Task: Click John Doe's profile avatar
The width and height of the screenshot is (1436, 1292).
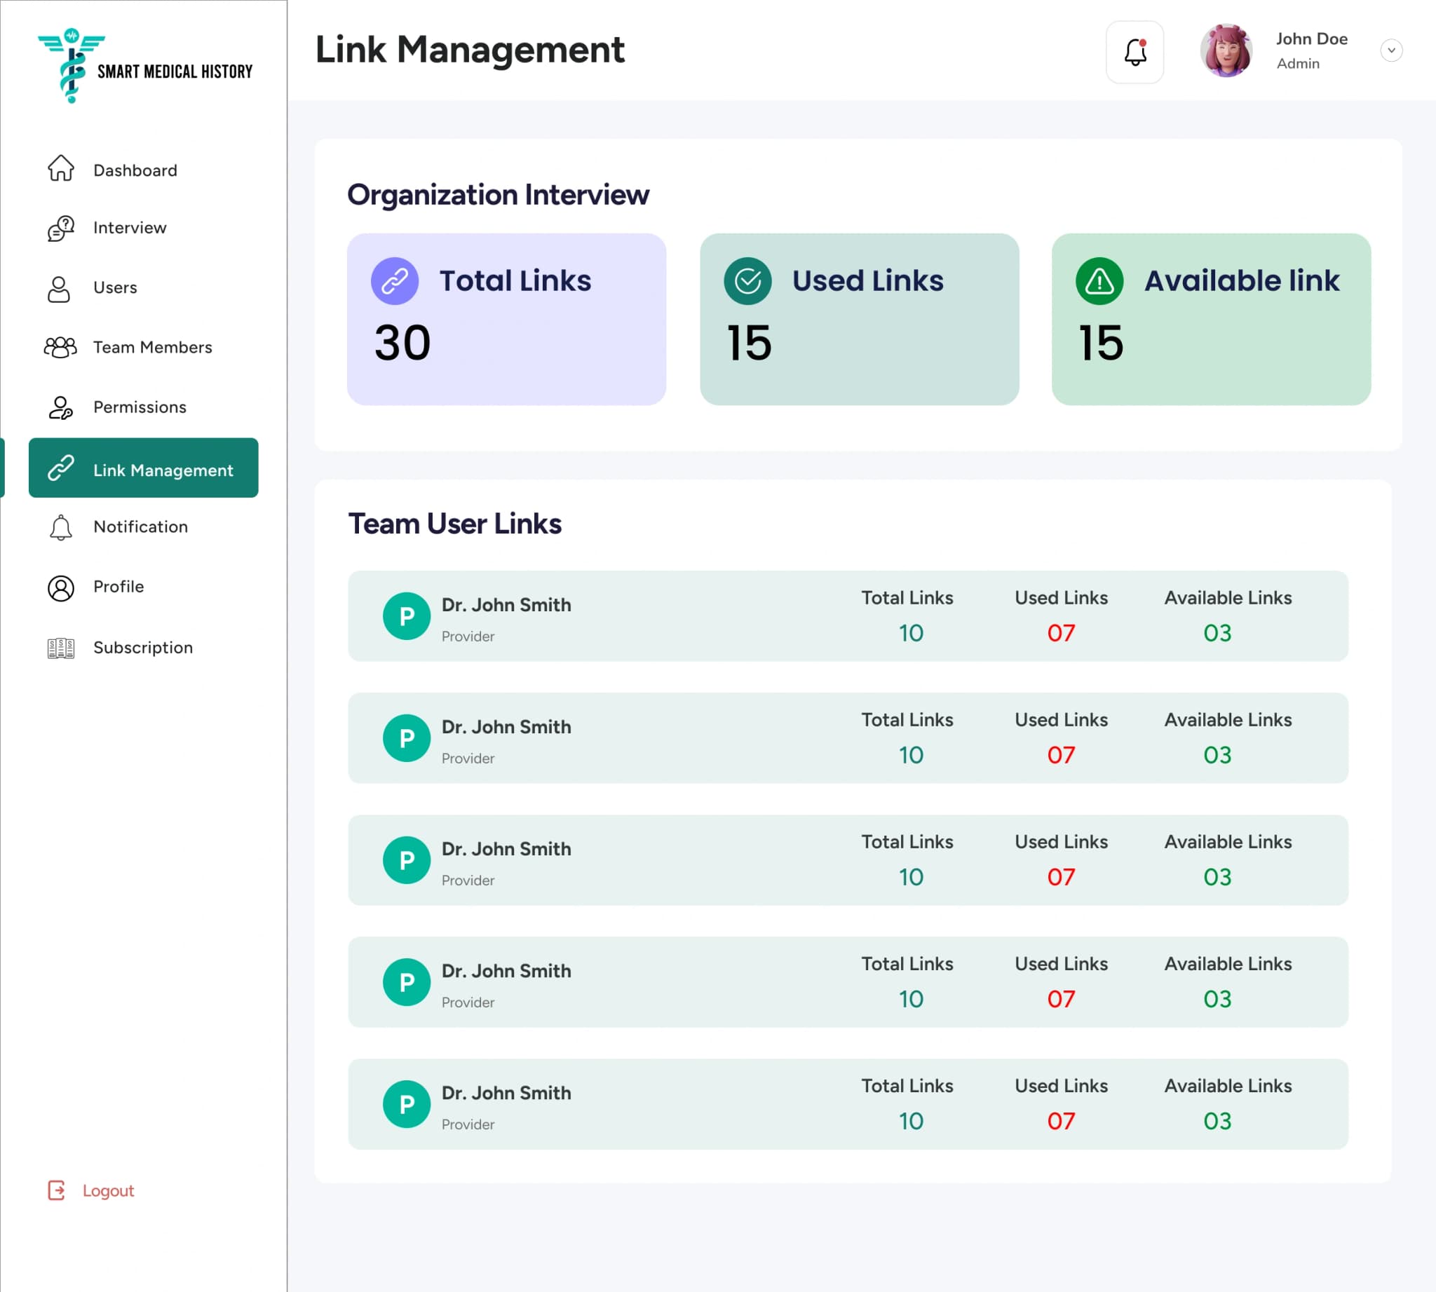Action: (1226, 51)
